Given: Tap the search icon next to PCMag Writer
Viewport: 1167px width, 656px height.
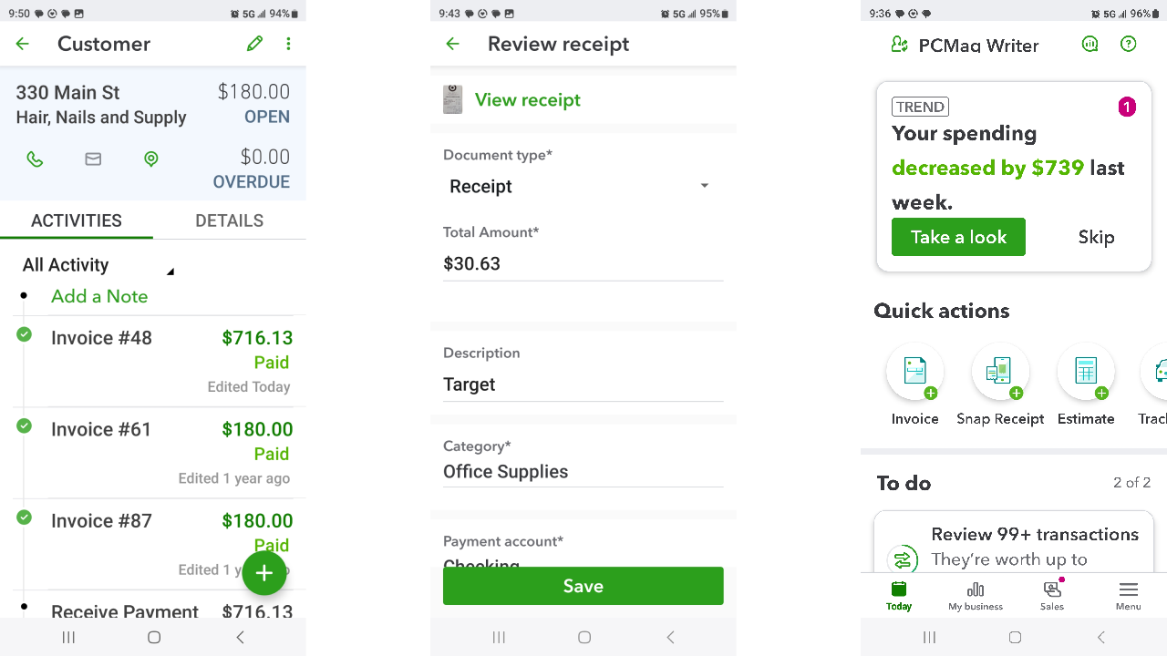Looking at the screenshot, I should pos(1090,43).
